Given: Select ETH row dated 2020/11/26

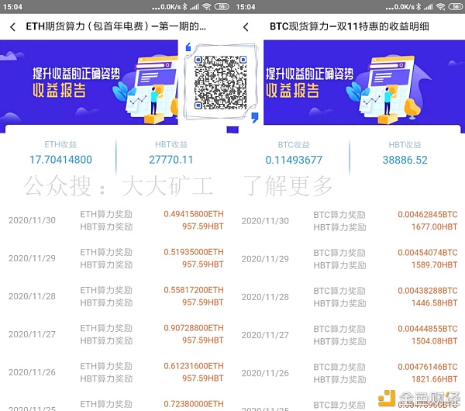Looking at the screenshot, I should (116, 372).
